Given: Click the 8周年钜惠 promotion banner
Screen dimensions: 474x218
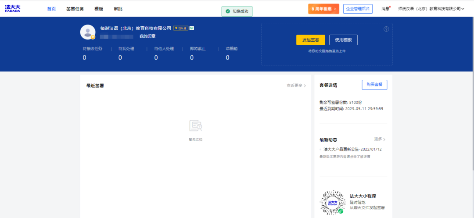Looking at the screenshot, I should coord(323,9).
